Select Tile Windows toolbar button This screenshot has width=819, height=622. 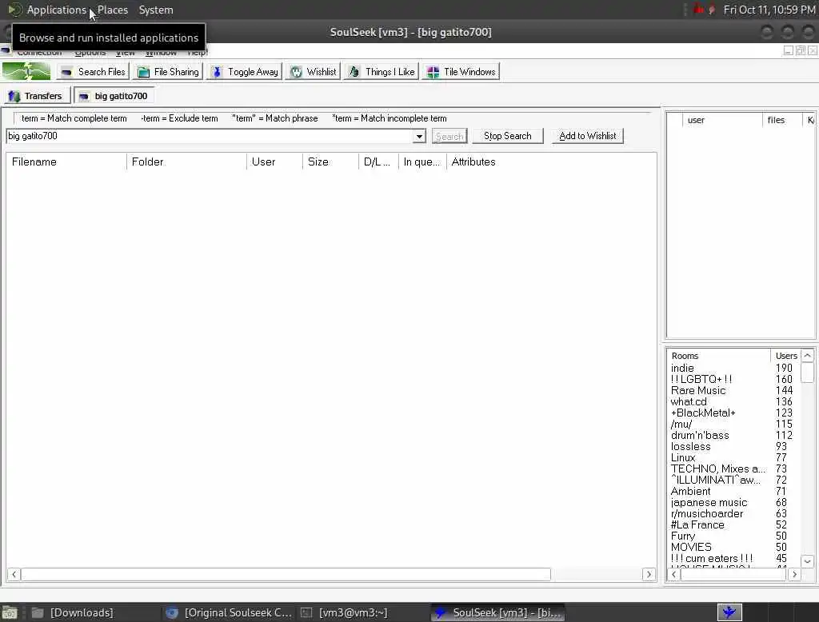[461, 72]
